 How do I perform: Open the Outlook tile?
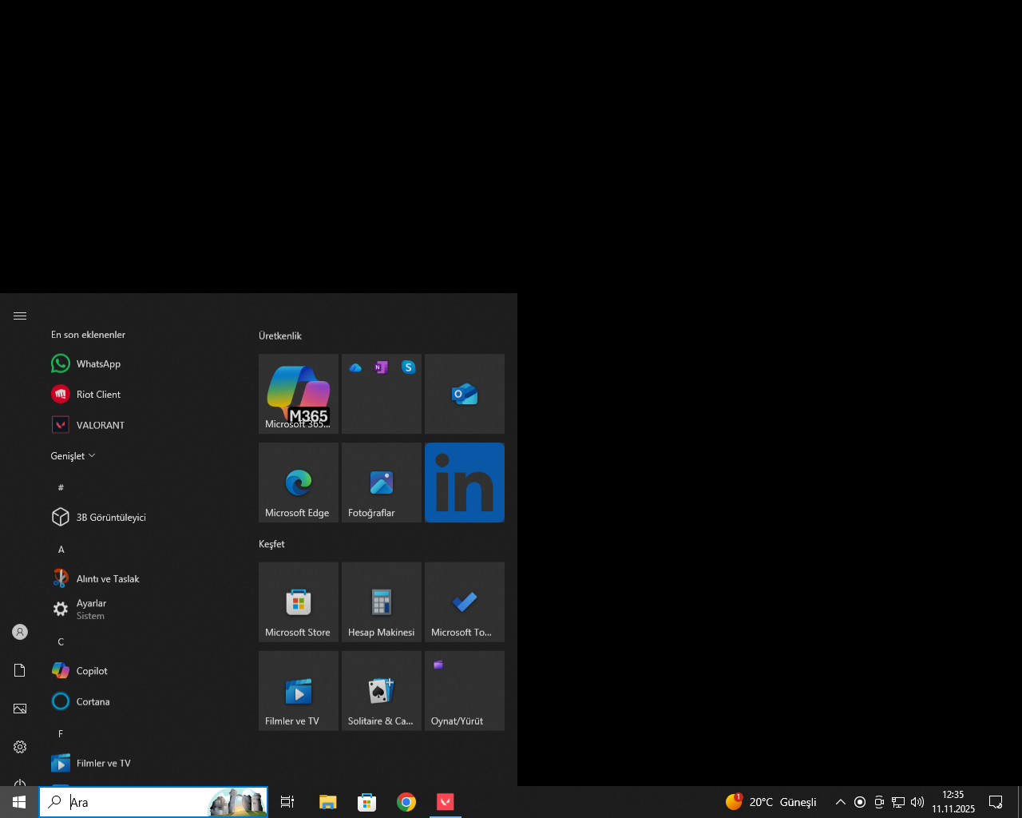coord(465,394)
